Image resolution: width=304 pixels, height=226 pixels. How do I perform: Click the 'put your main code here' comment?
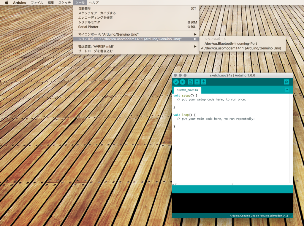(x=216, y=119)
